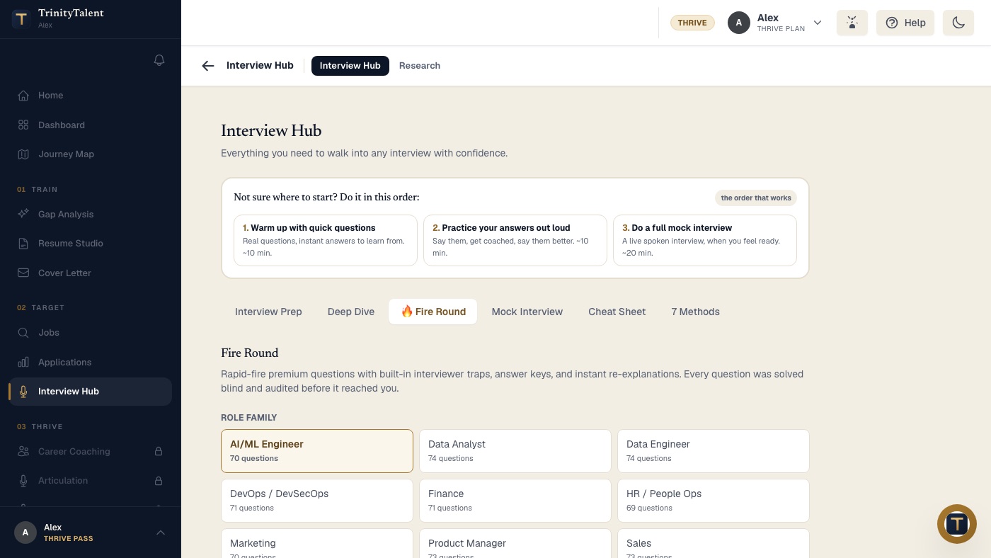This screenshot has height=558, width=991.
Task: Open the Warm up with quick questions card
Action: coord(326,241)
